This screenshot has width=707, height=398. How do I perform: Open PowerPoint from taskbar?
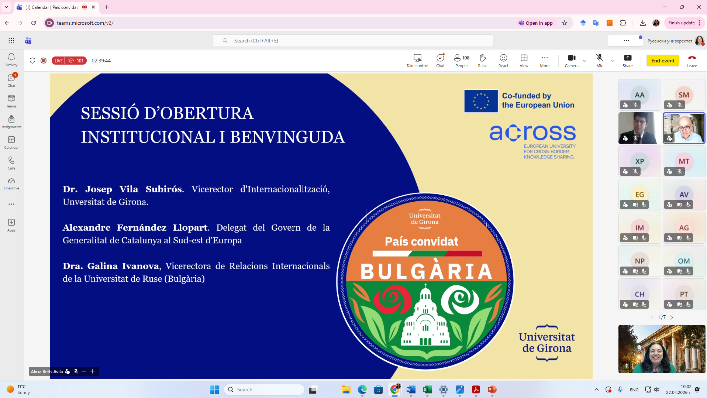(492, 390)
